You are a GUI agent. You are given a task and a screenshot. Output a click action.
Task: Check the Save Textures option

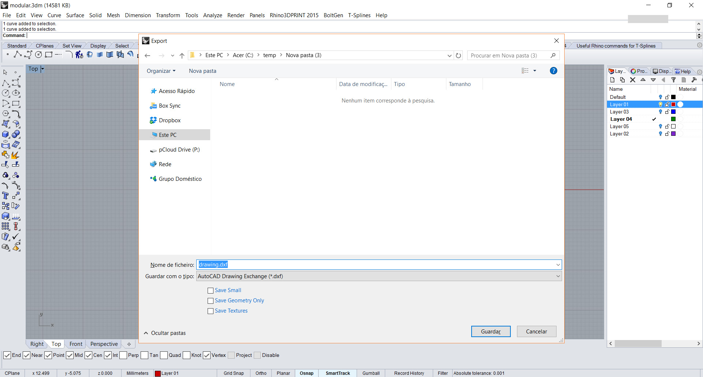[211, 311]
